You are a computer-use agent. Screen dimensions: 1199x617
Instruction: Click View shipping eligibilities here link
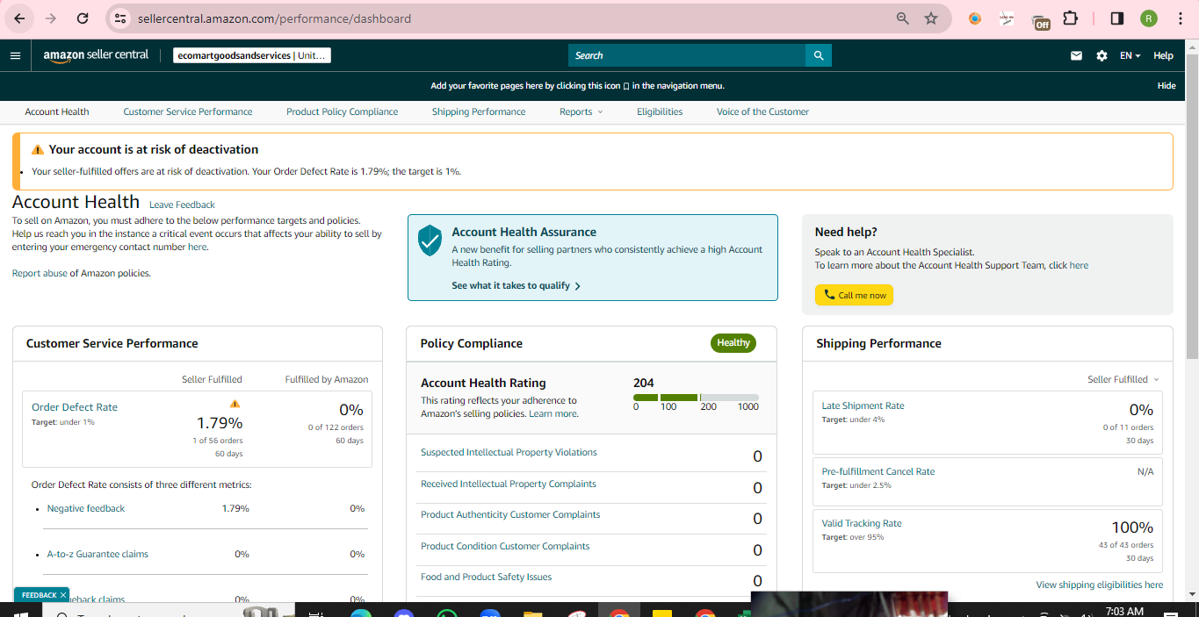point(1099,585)
